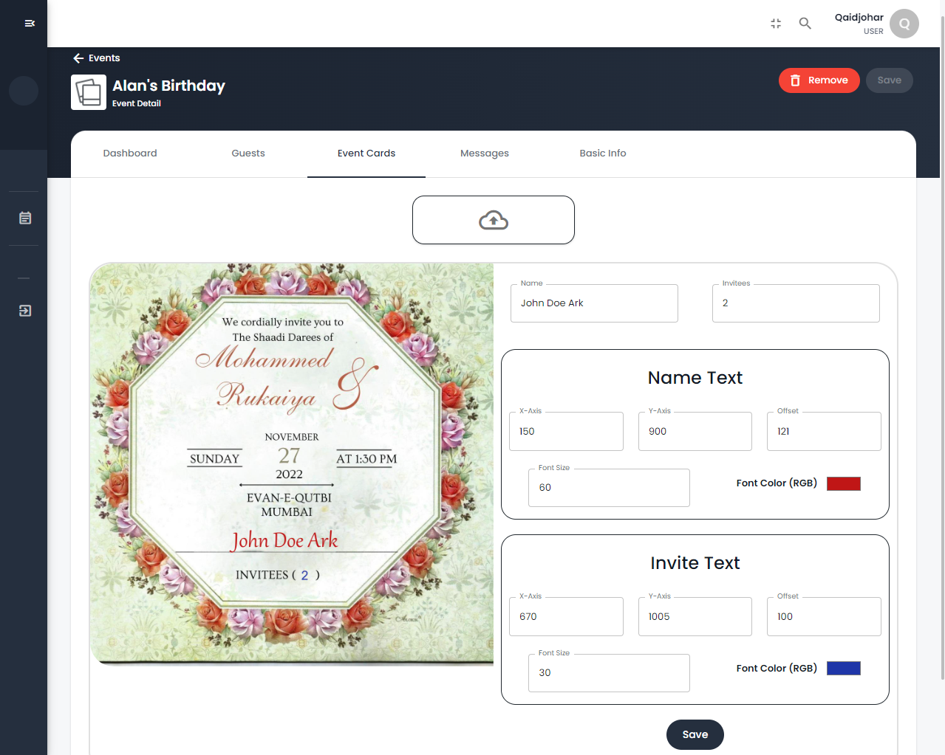Click the invitation card preview image

(x=292, y=463)
